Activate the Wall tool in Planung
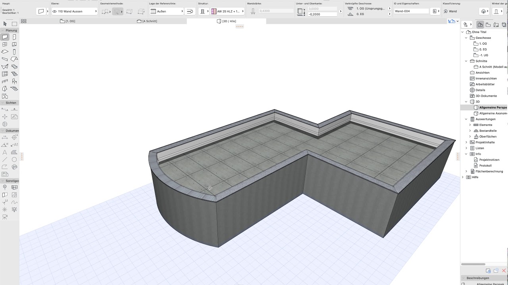The image size is (508, 285). click(5, 37)
